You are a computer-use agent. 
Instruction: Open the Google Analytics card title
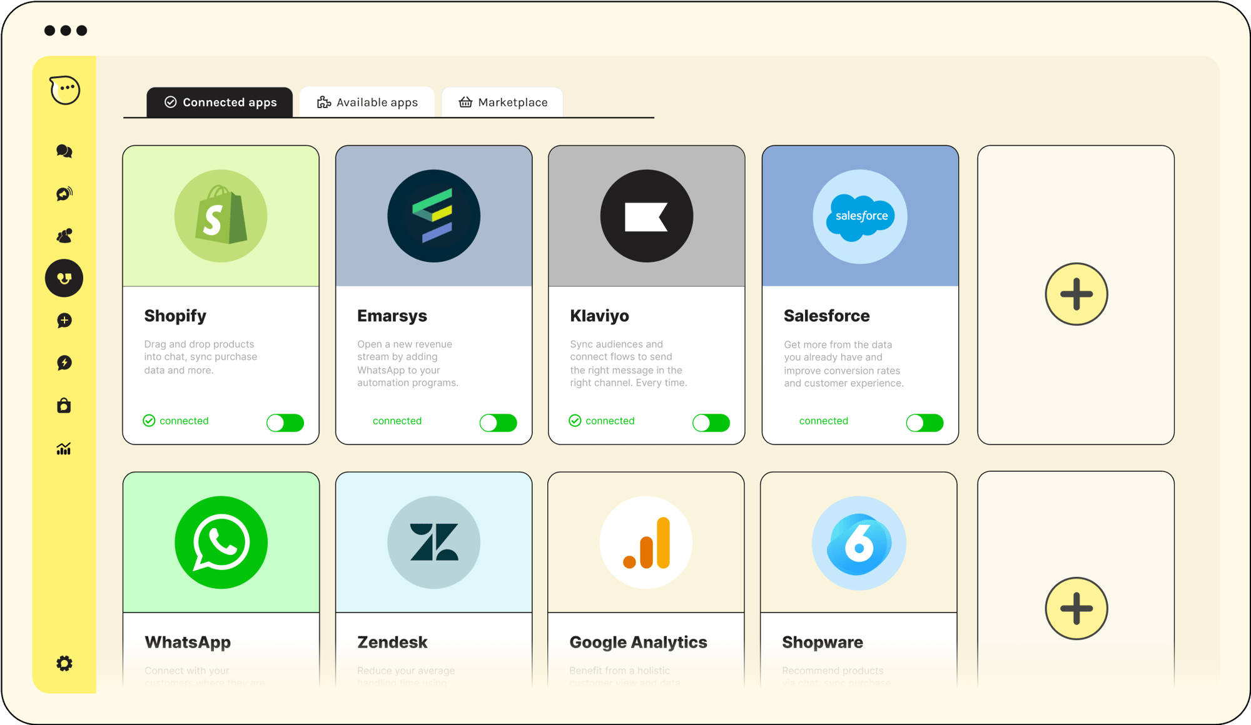(638, 642)
